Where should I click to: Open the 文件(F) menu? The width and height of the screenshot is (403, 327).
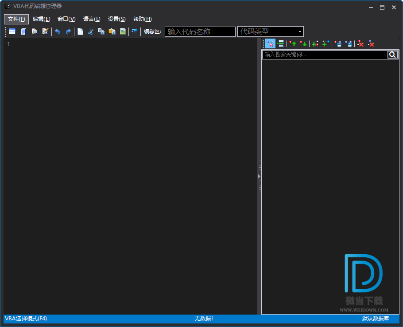point(16,19)
